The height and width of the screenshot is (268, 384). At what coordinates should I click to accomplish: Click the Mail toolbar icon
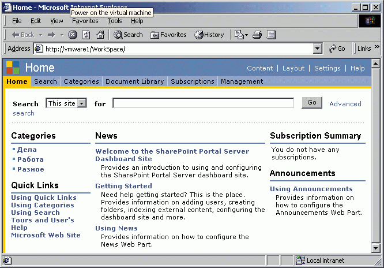(239, 35)
